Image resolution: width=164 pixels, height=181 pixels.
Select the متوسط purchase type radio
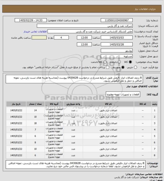pyautogui.click(x=123, y=67)
